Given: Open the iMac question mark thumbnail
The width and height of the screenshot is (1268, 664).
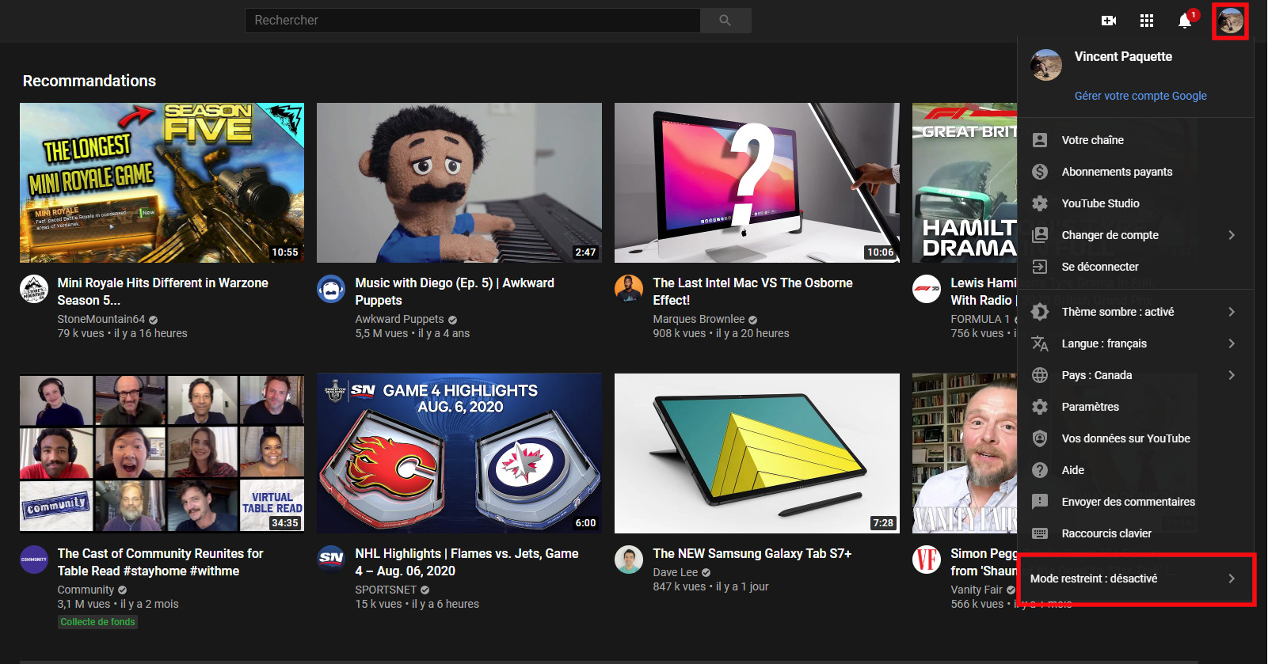Looking at the screenshot, I should point(757,183).
